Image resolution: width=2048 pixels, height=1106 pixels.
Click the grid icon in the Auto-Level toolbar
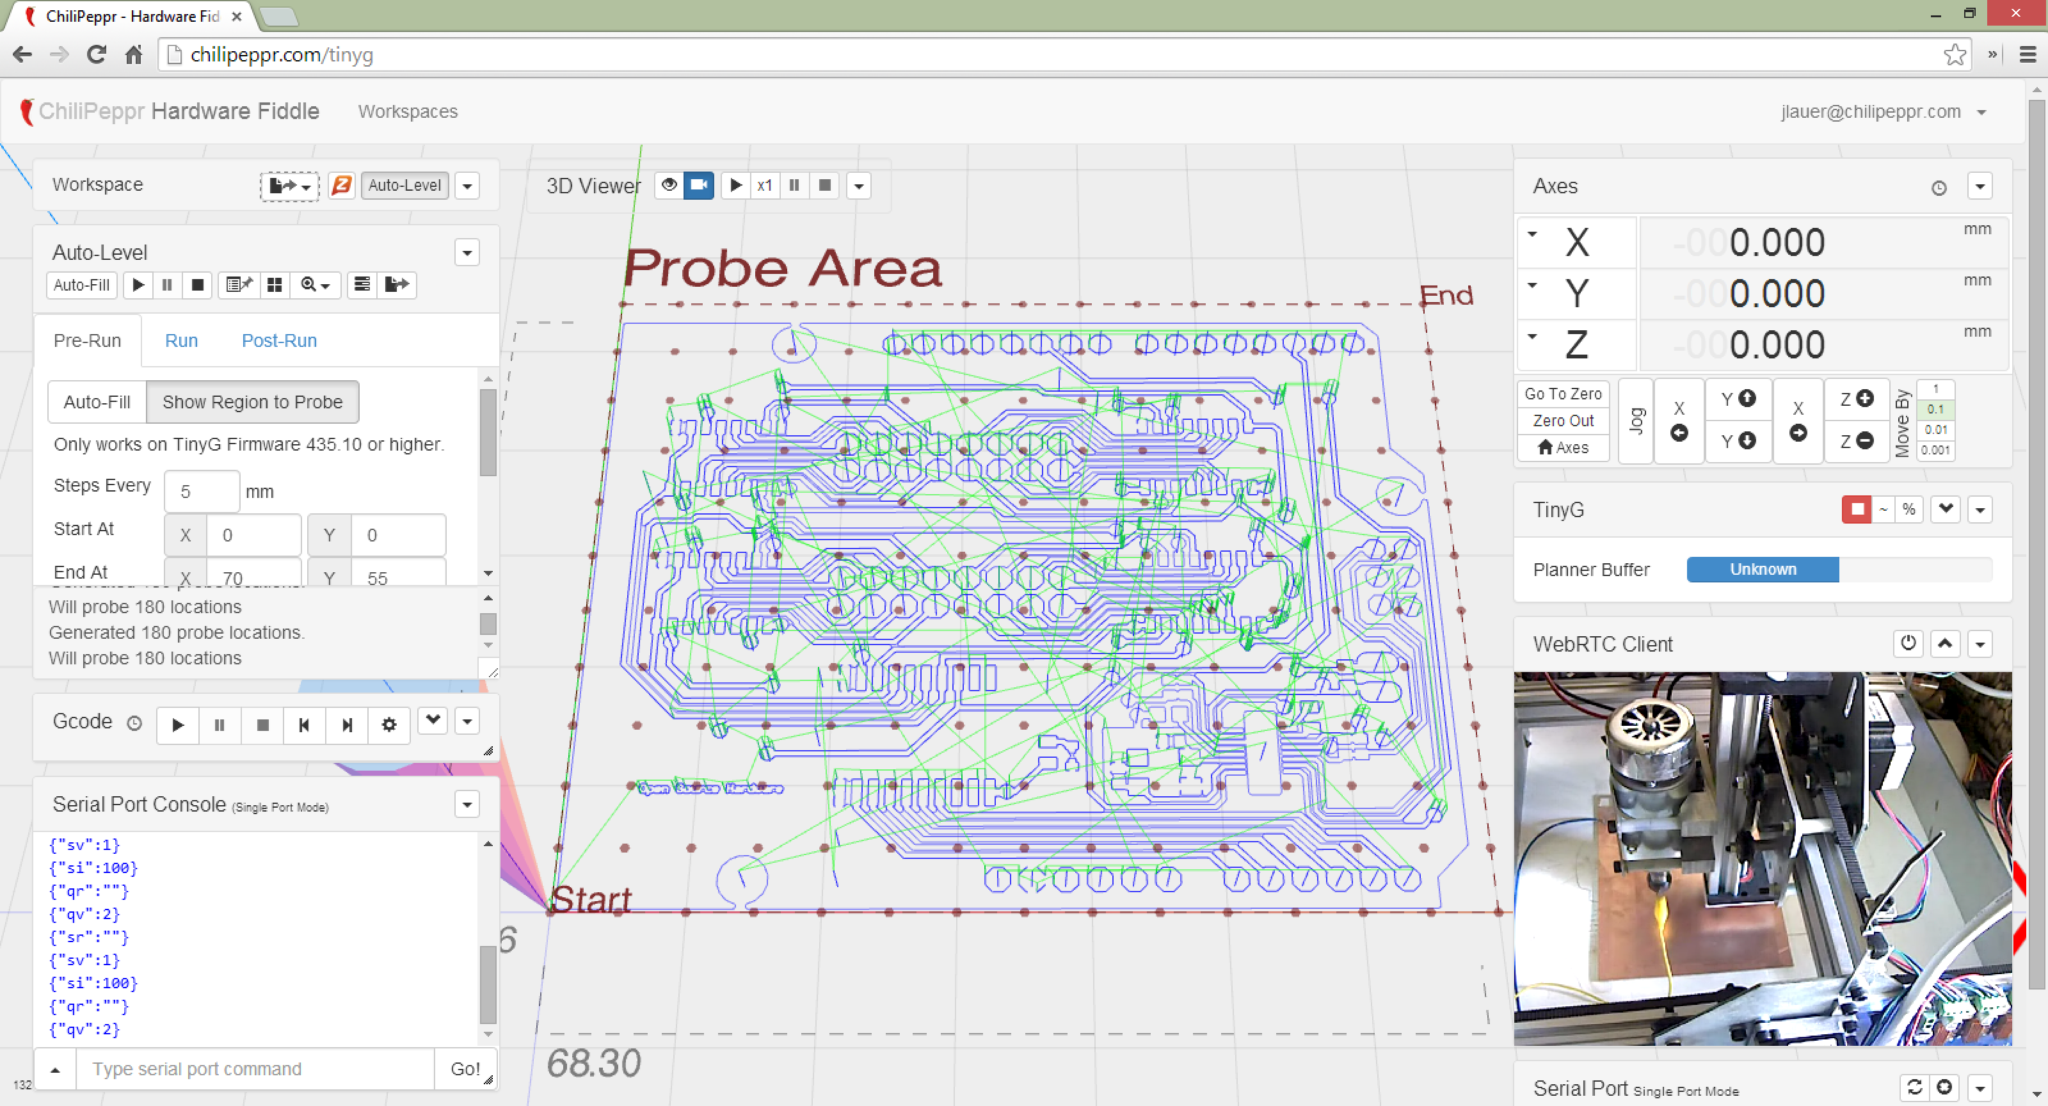pyautogui.click(x=275, y=285)
